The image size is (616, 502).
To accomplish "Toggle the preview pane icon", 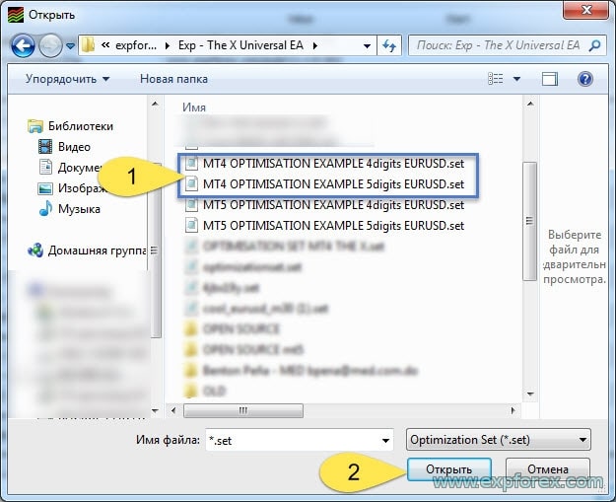I will point(550,79).
